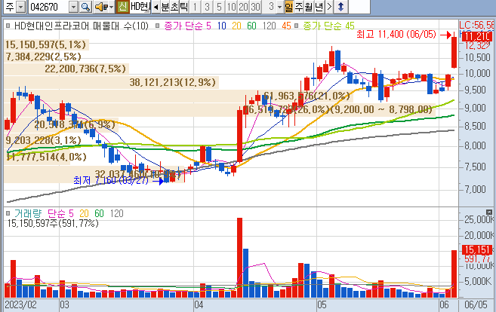Click the green 60 moving average label
The height and width of the screenshot is (312, 496).
tap(251, 26)
